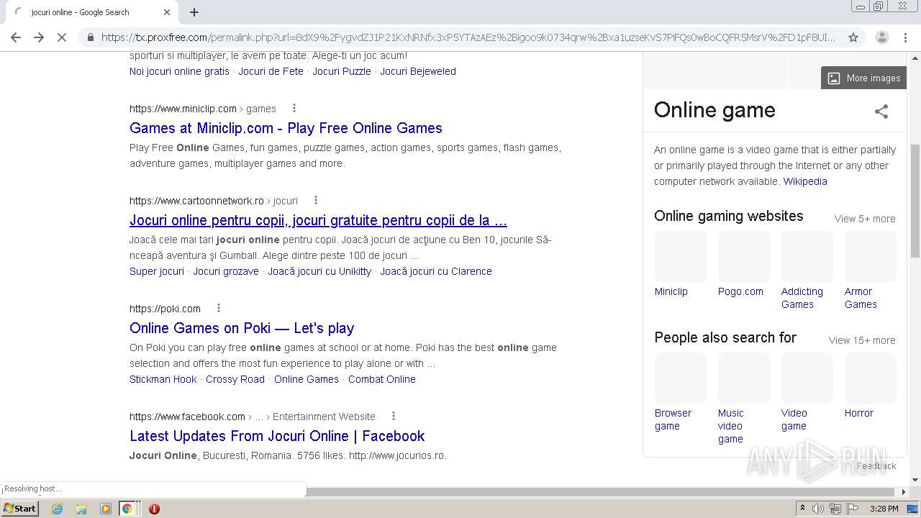Close the jocuri online tab
This screenshot has width=921, height=518.
pos(167,12)
